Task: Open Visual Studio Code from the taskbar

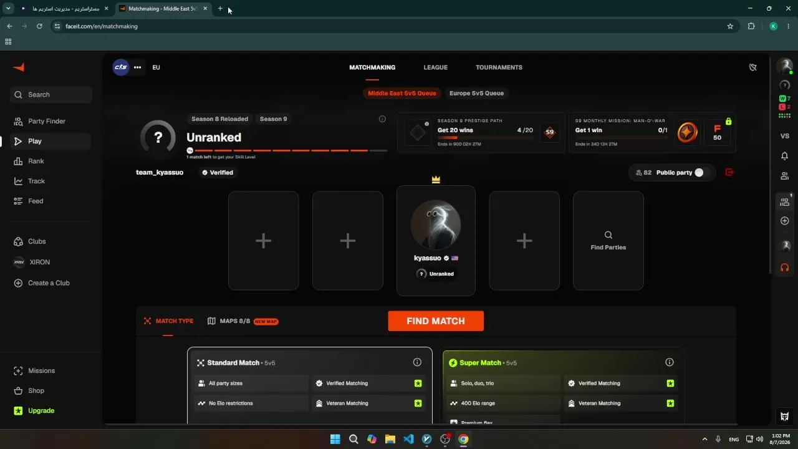Action: coord(408,439)
